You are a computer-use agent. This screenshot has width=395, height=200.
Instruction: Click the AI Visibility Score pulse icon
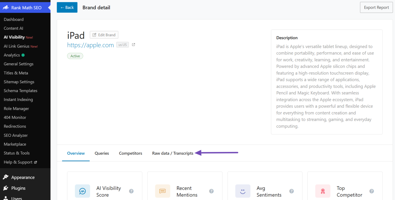tap(82, 191)
